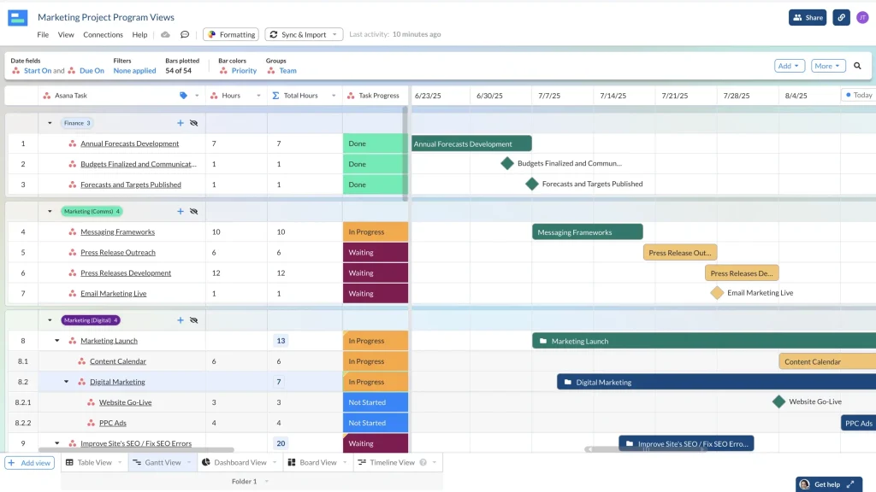The height and width of the screenshot is (492, 876).
Task: Open the More dropdown in the toolbar
Action: [x=826, y=65]
